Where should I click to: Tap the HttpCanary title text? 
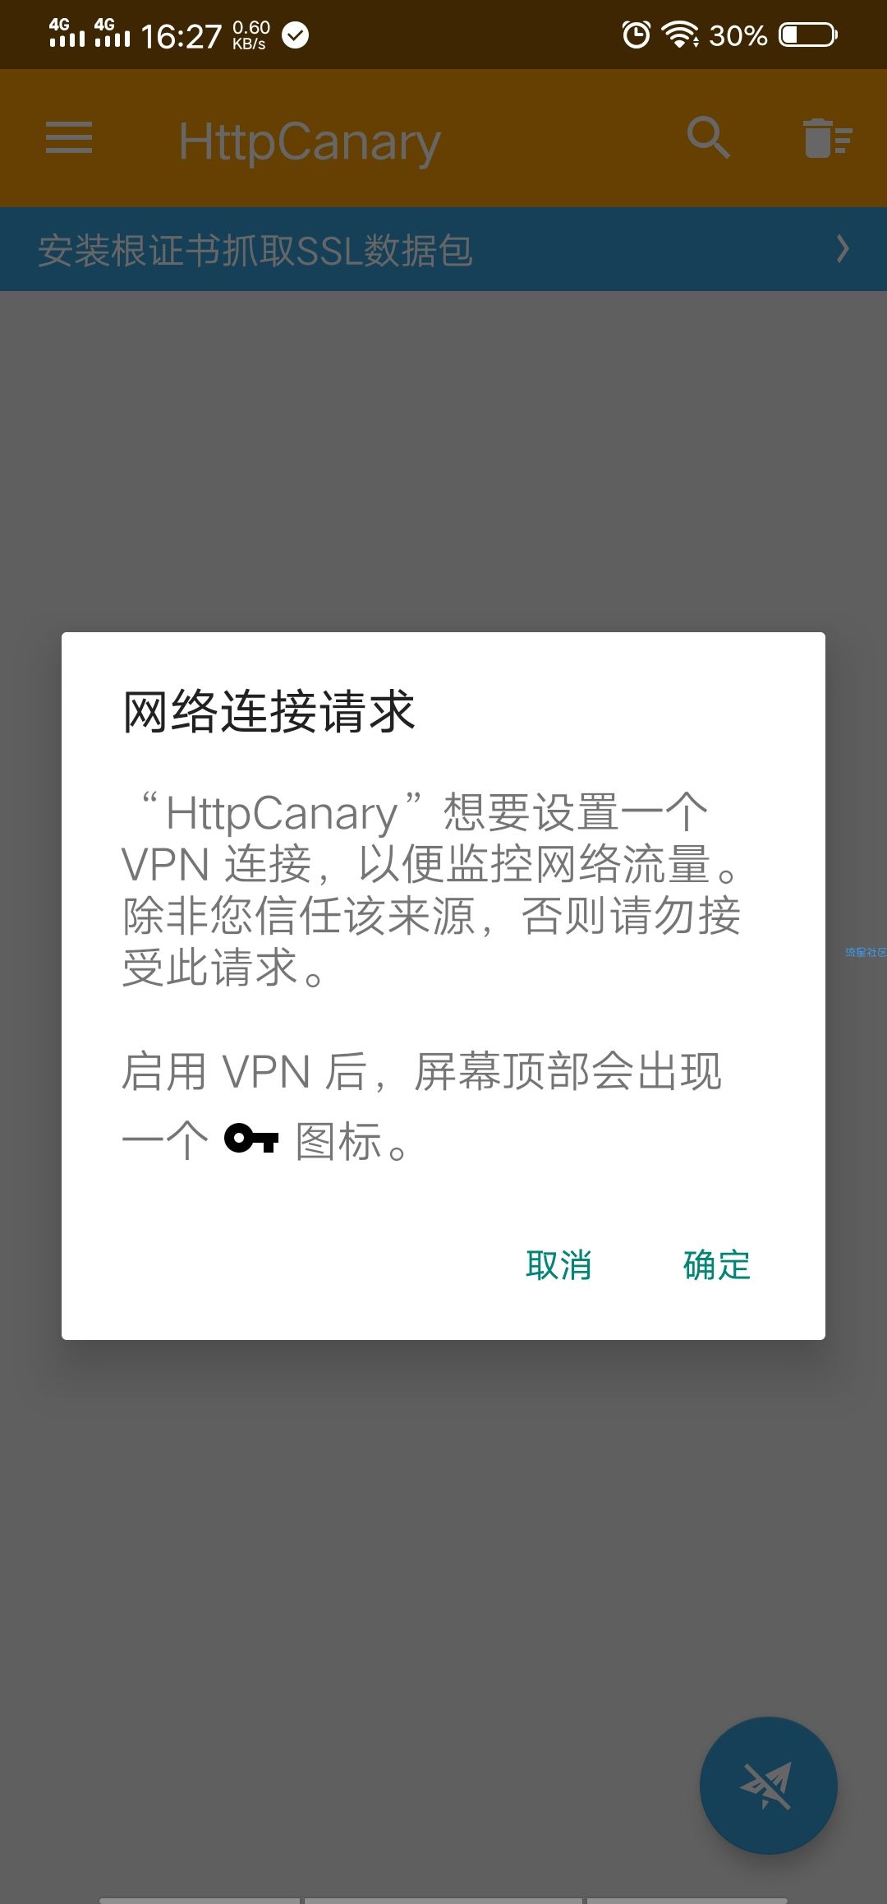310,142
